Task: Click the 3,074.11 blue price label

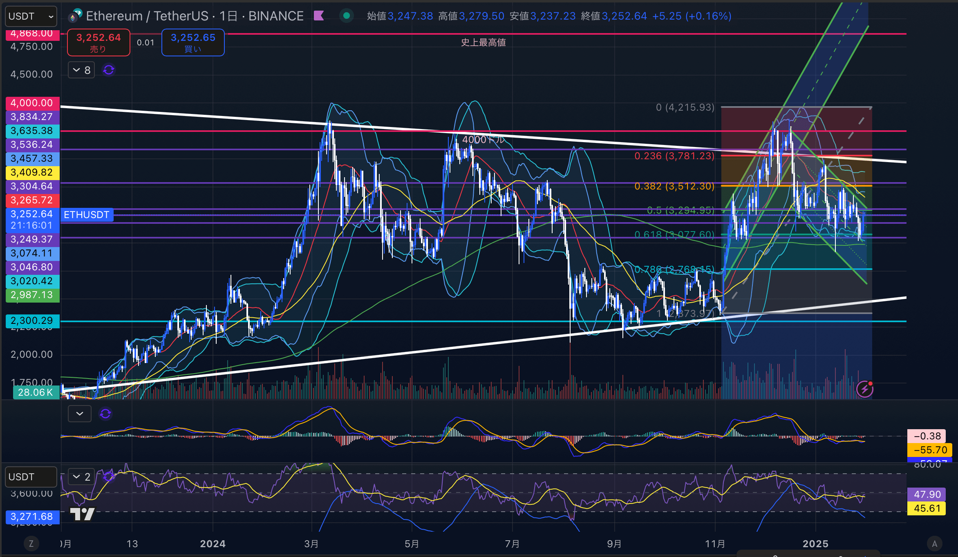Action: coord(32,253)
